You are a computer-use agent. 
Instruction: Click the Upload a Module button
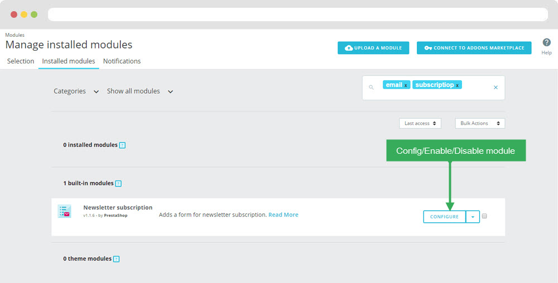coord(373,48)
